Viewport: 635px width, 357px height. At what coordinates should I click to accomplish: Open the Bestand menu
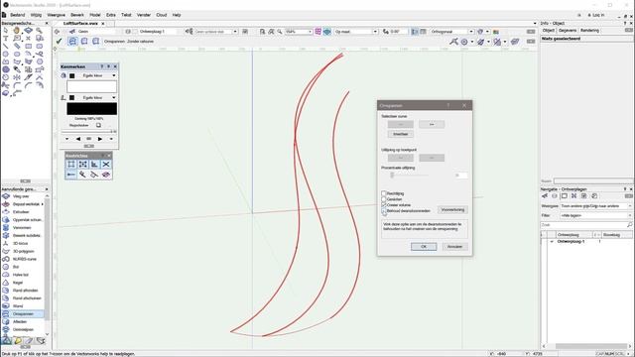point(18,15)
